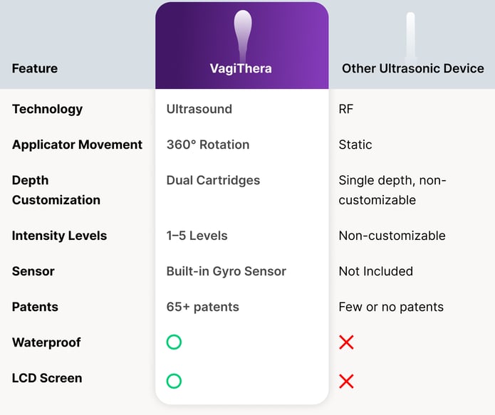Image resolution: width=495 pixels, height=415 pixels.
Task: Select the Other Ultrasonic Device heading
Action: tap(413, 68)
